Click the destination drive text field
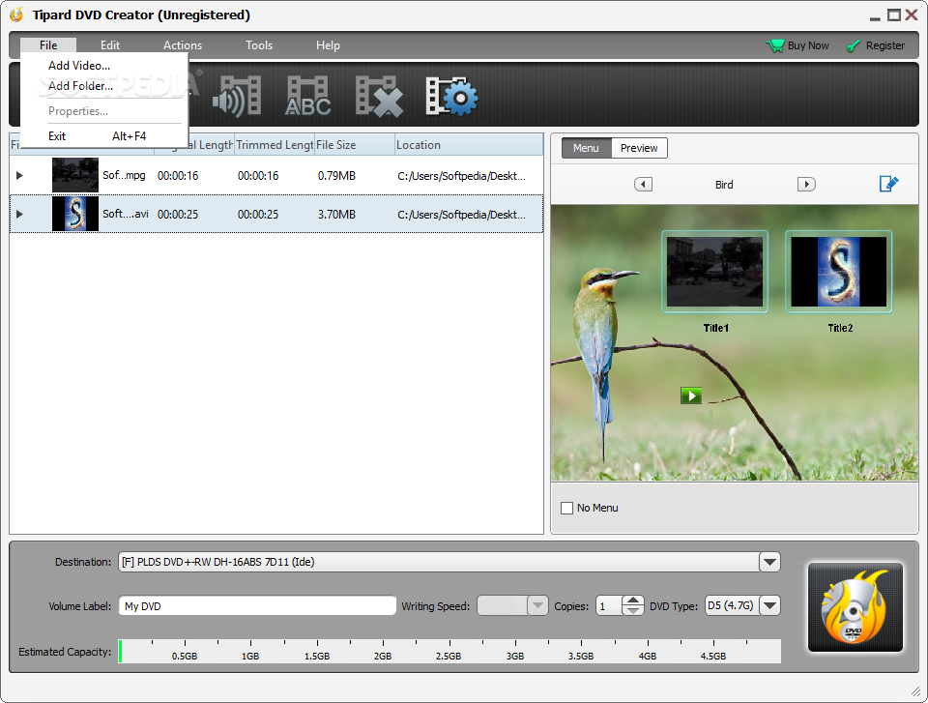The width and height of the screenshot is (928, 703). (439, 562)
